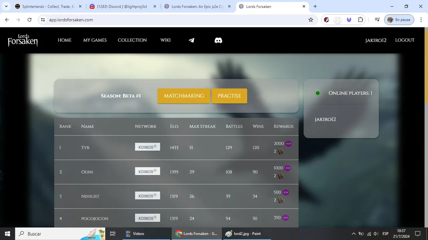Click the player name Odin
Image resolution: width=428 pixels, height=240 pixels.
[x=87, y=172]
